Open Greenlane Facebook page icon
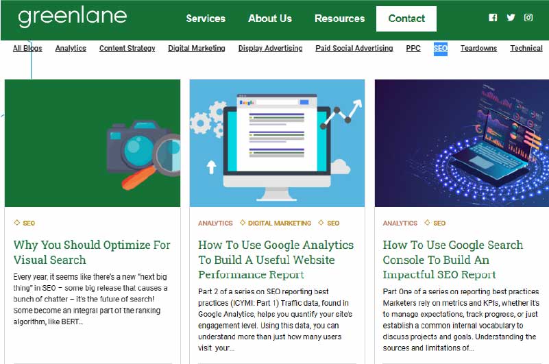 pos(493,18)
